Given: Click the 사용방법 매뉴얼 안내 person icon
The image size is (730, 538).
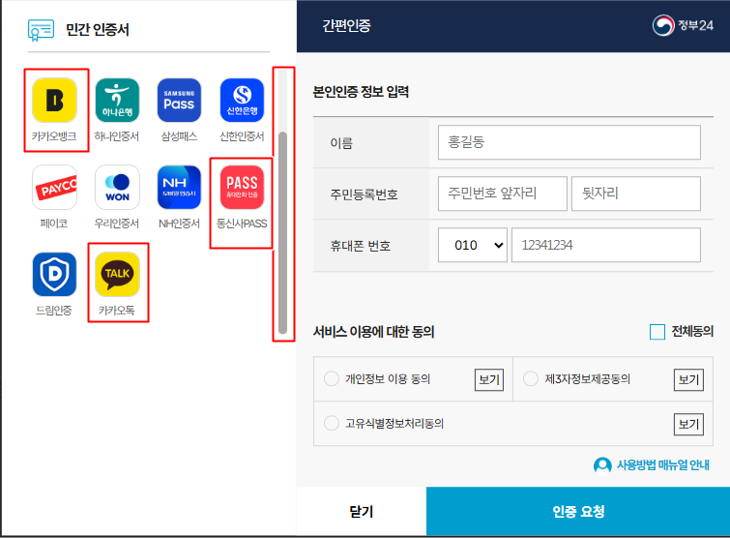Looking at the screenshot, I should click(602, 464).
